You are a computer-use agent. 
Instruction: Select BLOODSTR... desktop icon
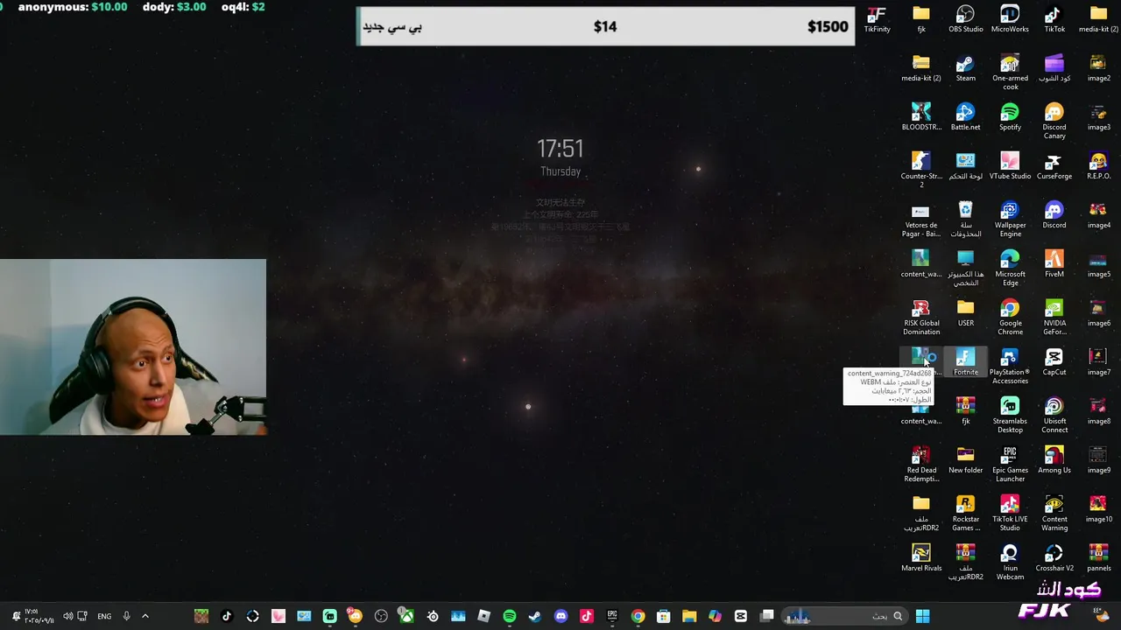pos(921,116)
